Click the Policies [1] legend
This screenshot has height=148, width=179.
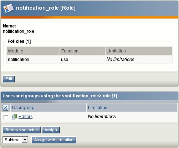[19, 41]
